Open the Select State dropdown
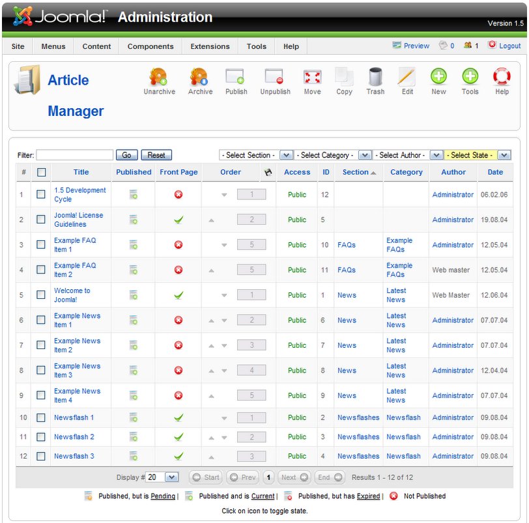Image resolution: width=529 pixels, height=523 pixels. click(x=478, y=155)
